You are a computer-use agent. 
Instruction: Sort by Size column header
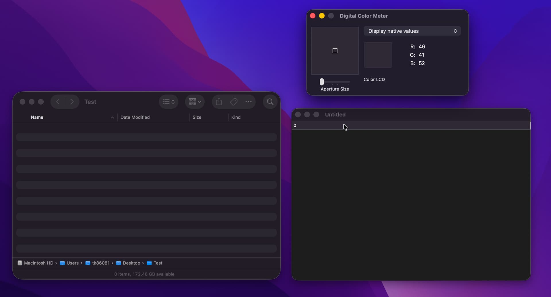pyautogui.click(x=197, y=117)
